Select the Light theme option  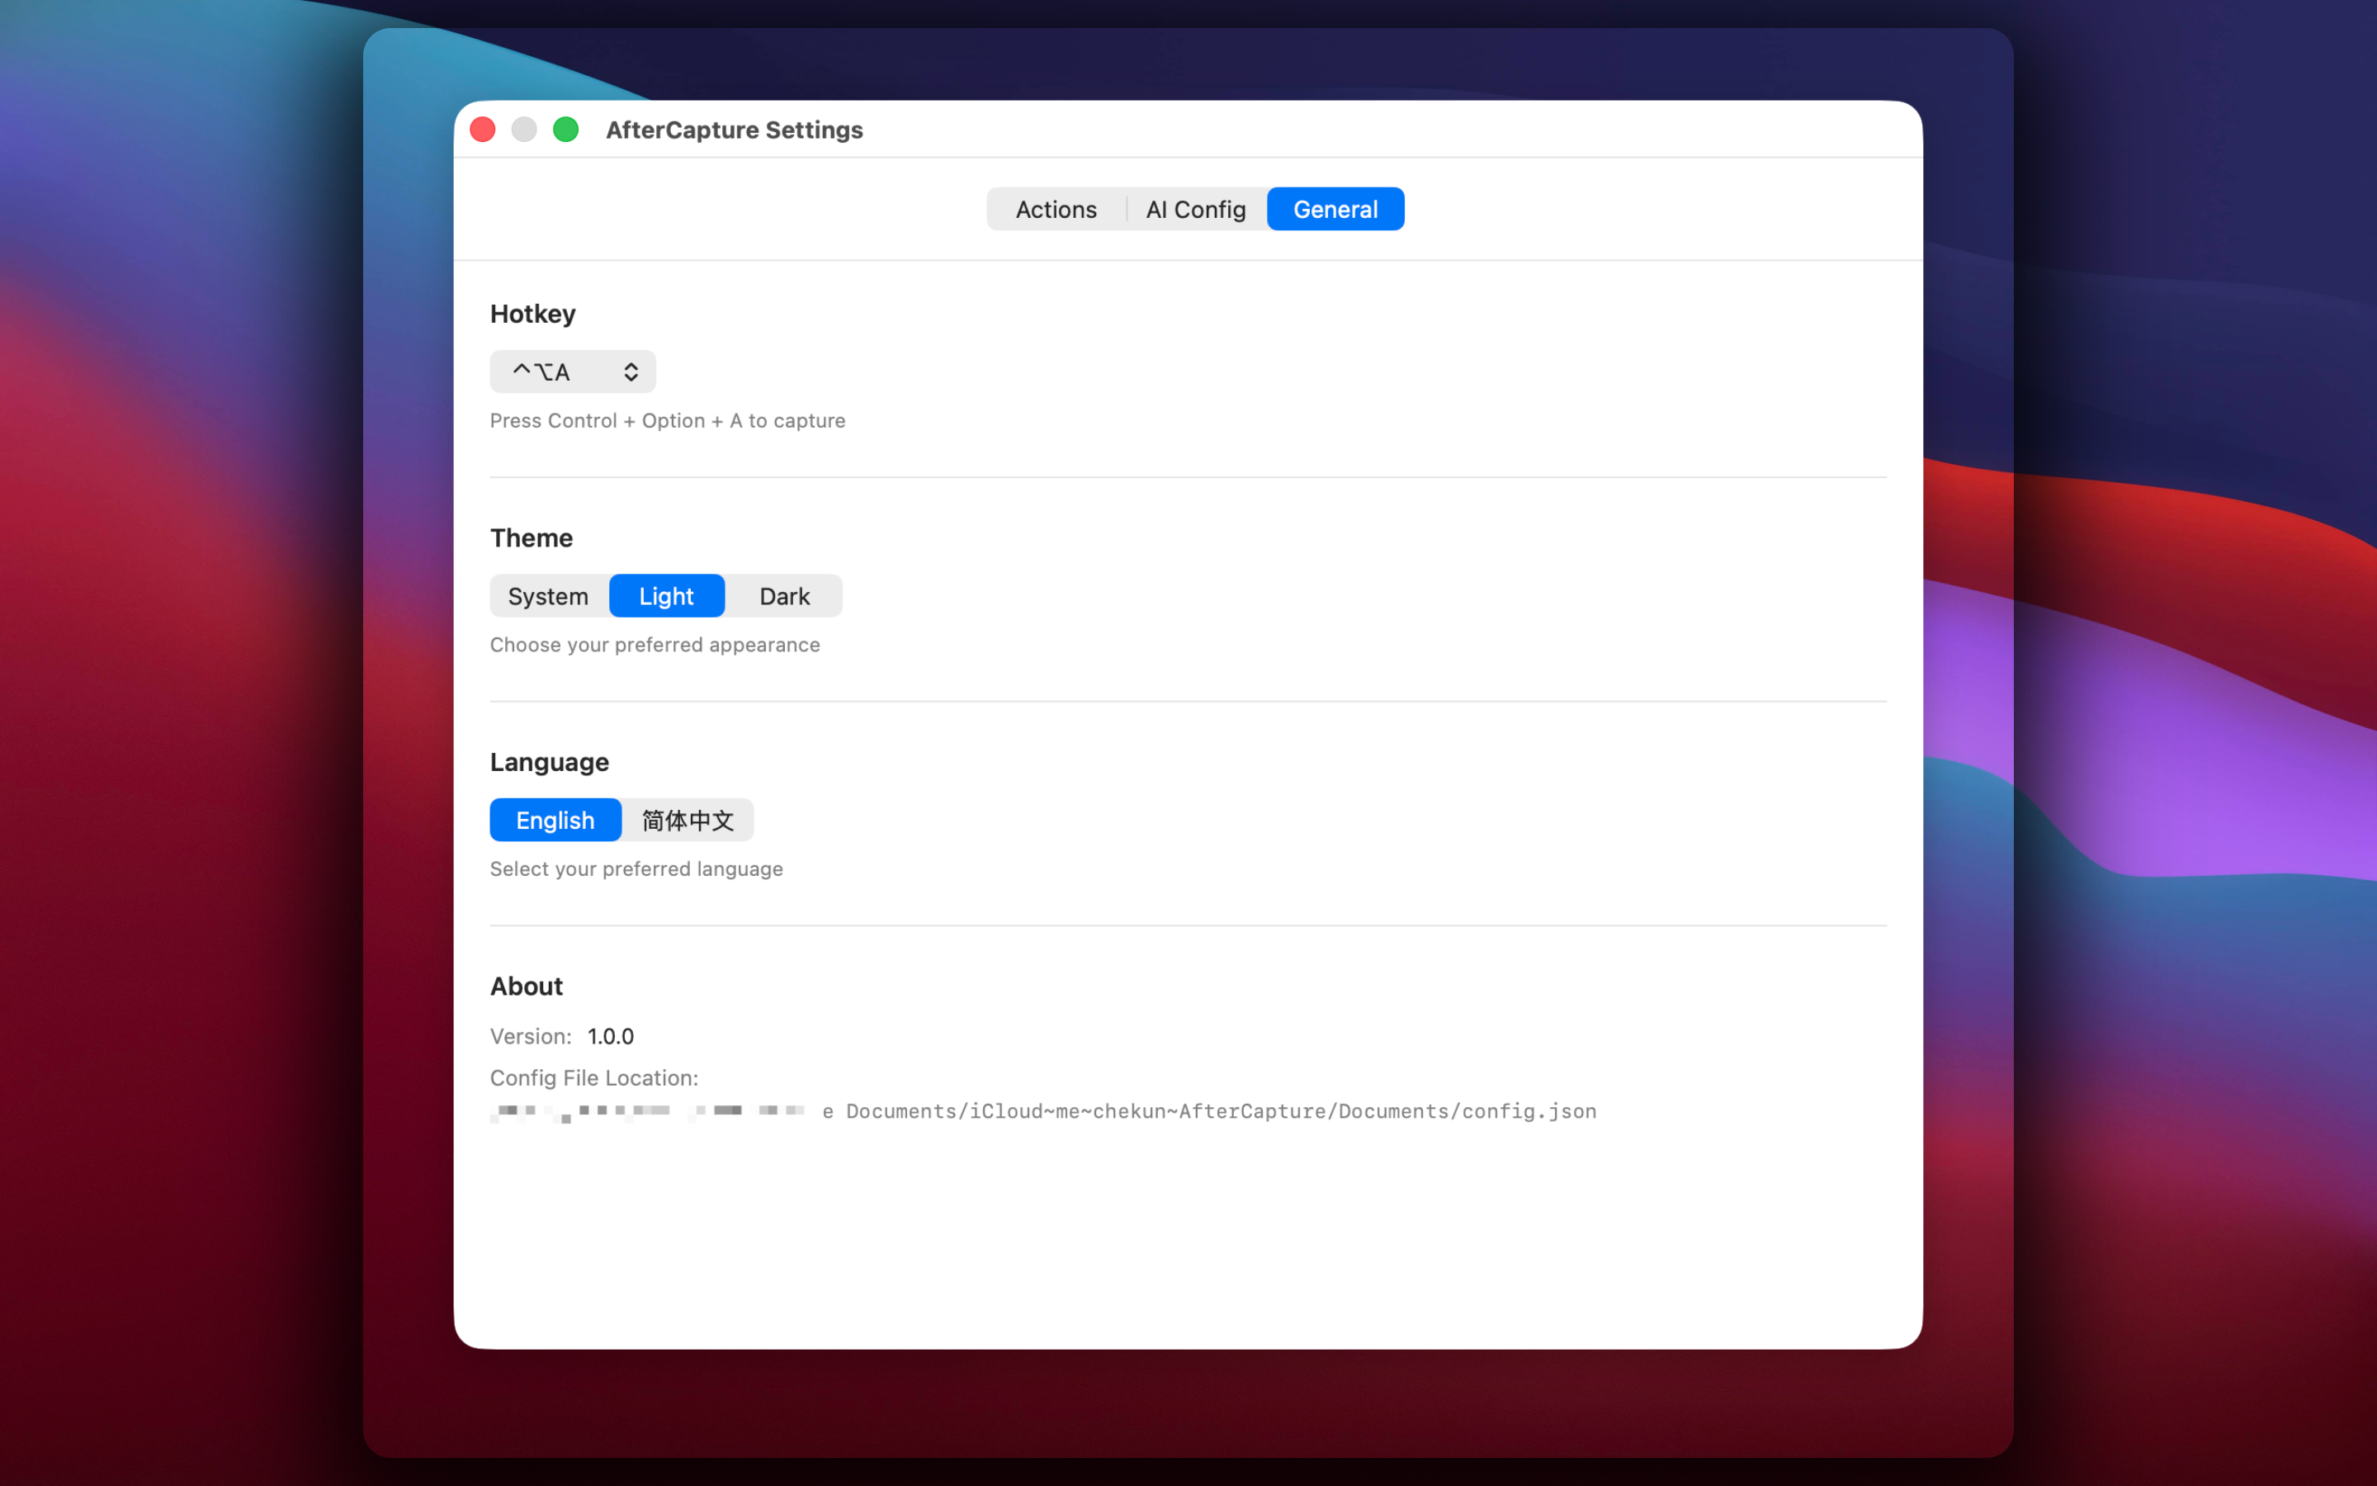pos(667,597)
